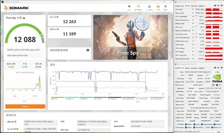Open the GPU Voltage sensor dropdown arrow
The height and width of the screenshot is (133, 224).
[193, 52]
